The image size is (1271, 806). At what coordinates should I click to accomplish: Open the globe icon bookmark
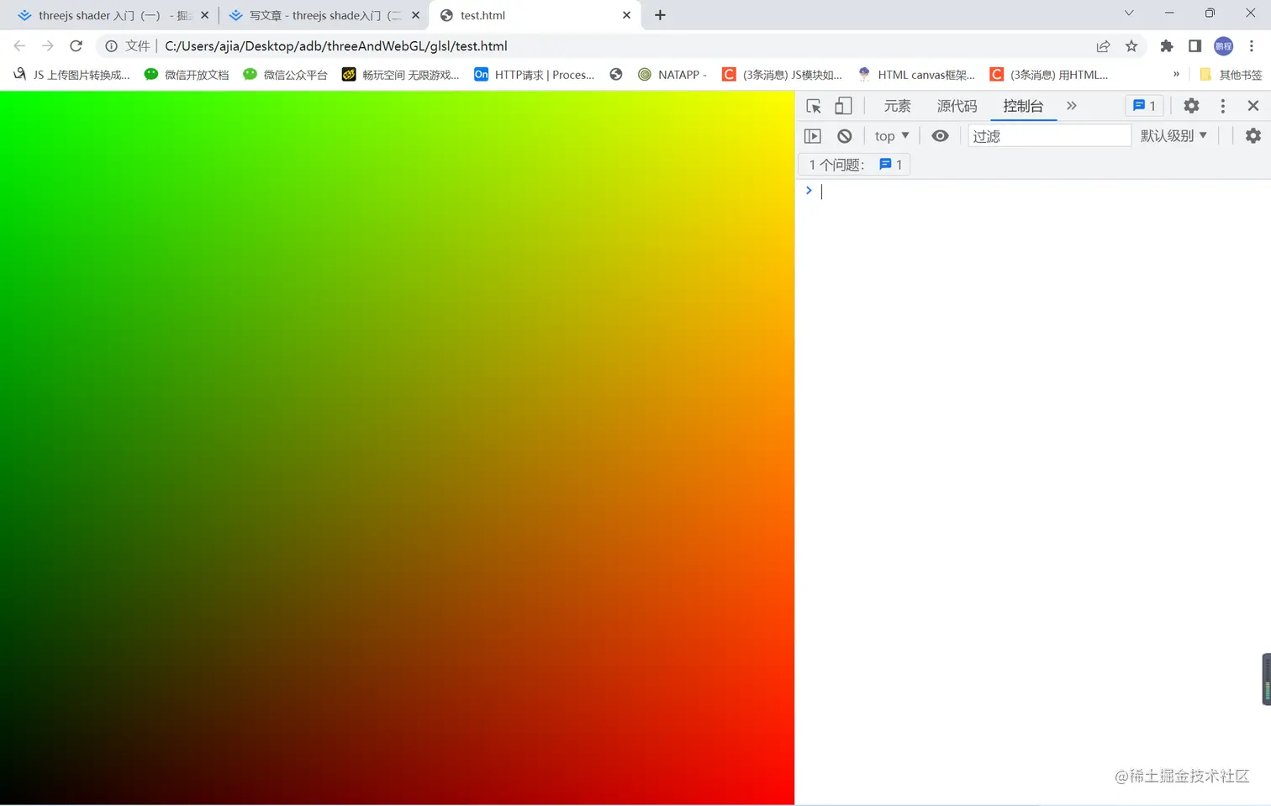point(616,75)
